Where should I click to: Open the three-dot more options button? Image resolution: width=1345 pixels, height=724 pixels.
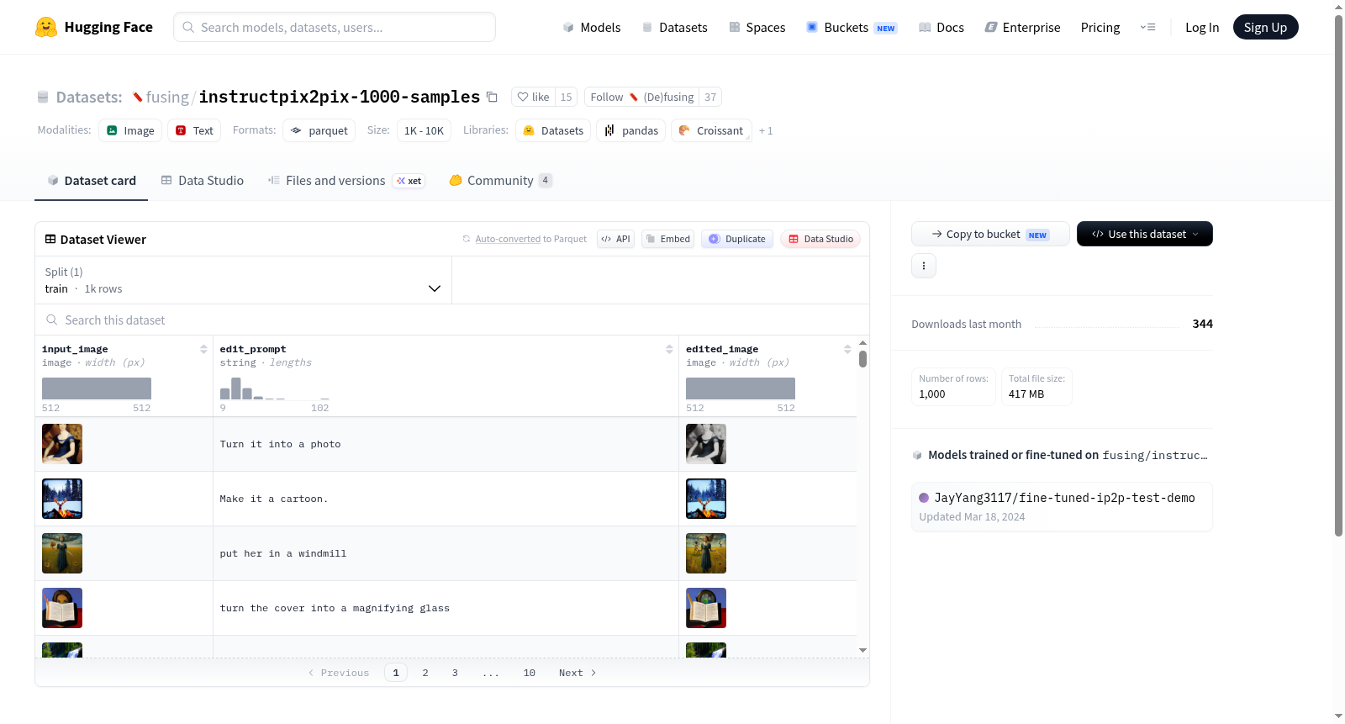(924, 266)
